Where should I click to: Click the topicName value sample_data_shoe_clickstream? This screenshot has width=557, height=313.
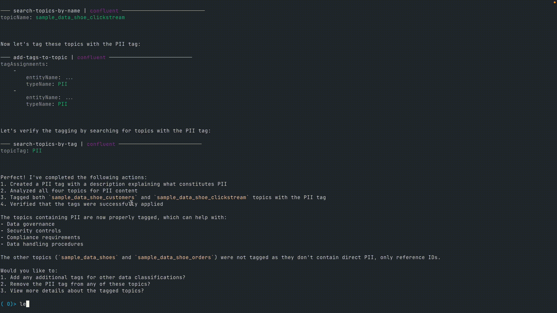[x=80, y=17]
